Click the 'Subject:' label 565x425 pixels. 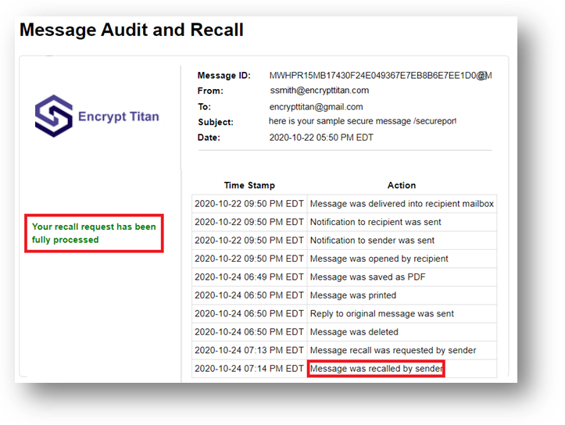[216, 123]
